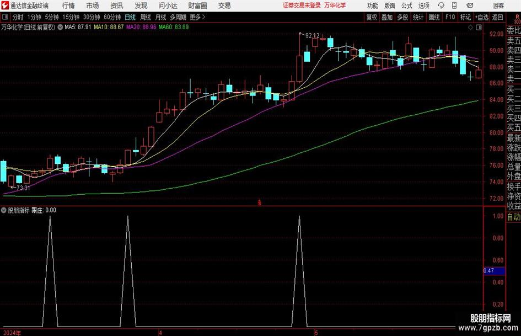Click the diamond icon above price axis
521x336 pixels.
(x=470, y=28)
